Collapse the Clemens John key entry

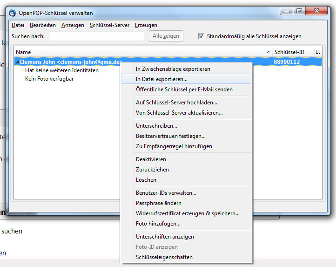(17, 62)
